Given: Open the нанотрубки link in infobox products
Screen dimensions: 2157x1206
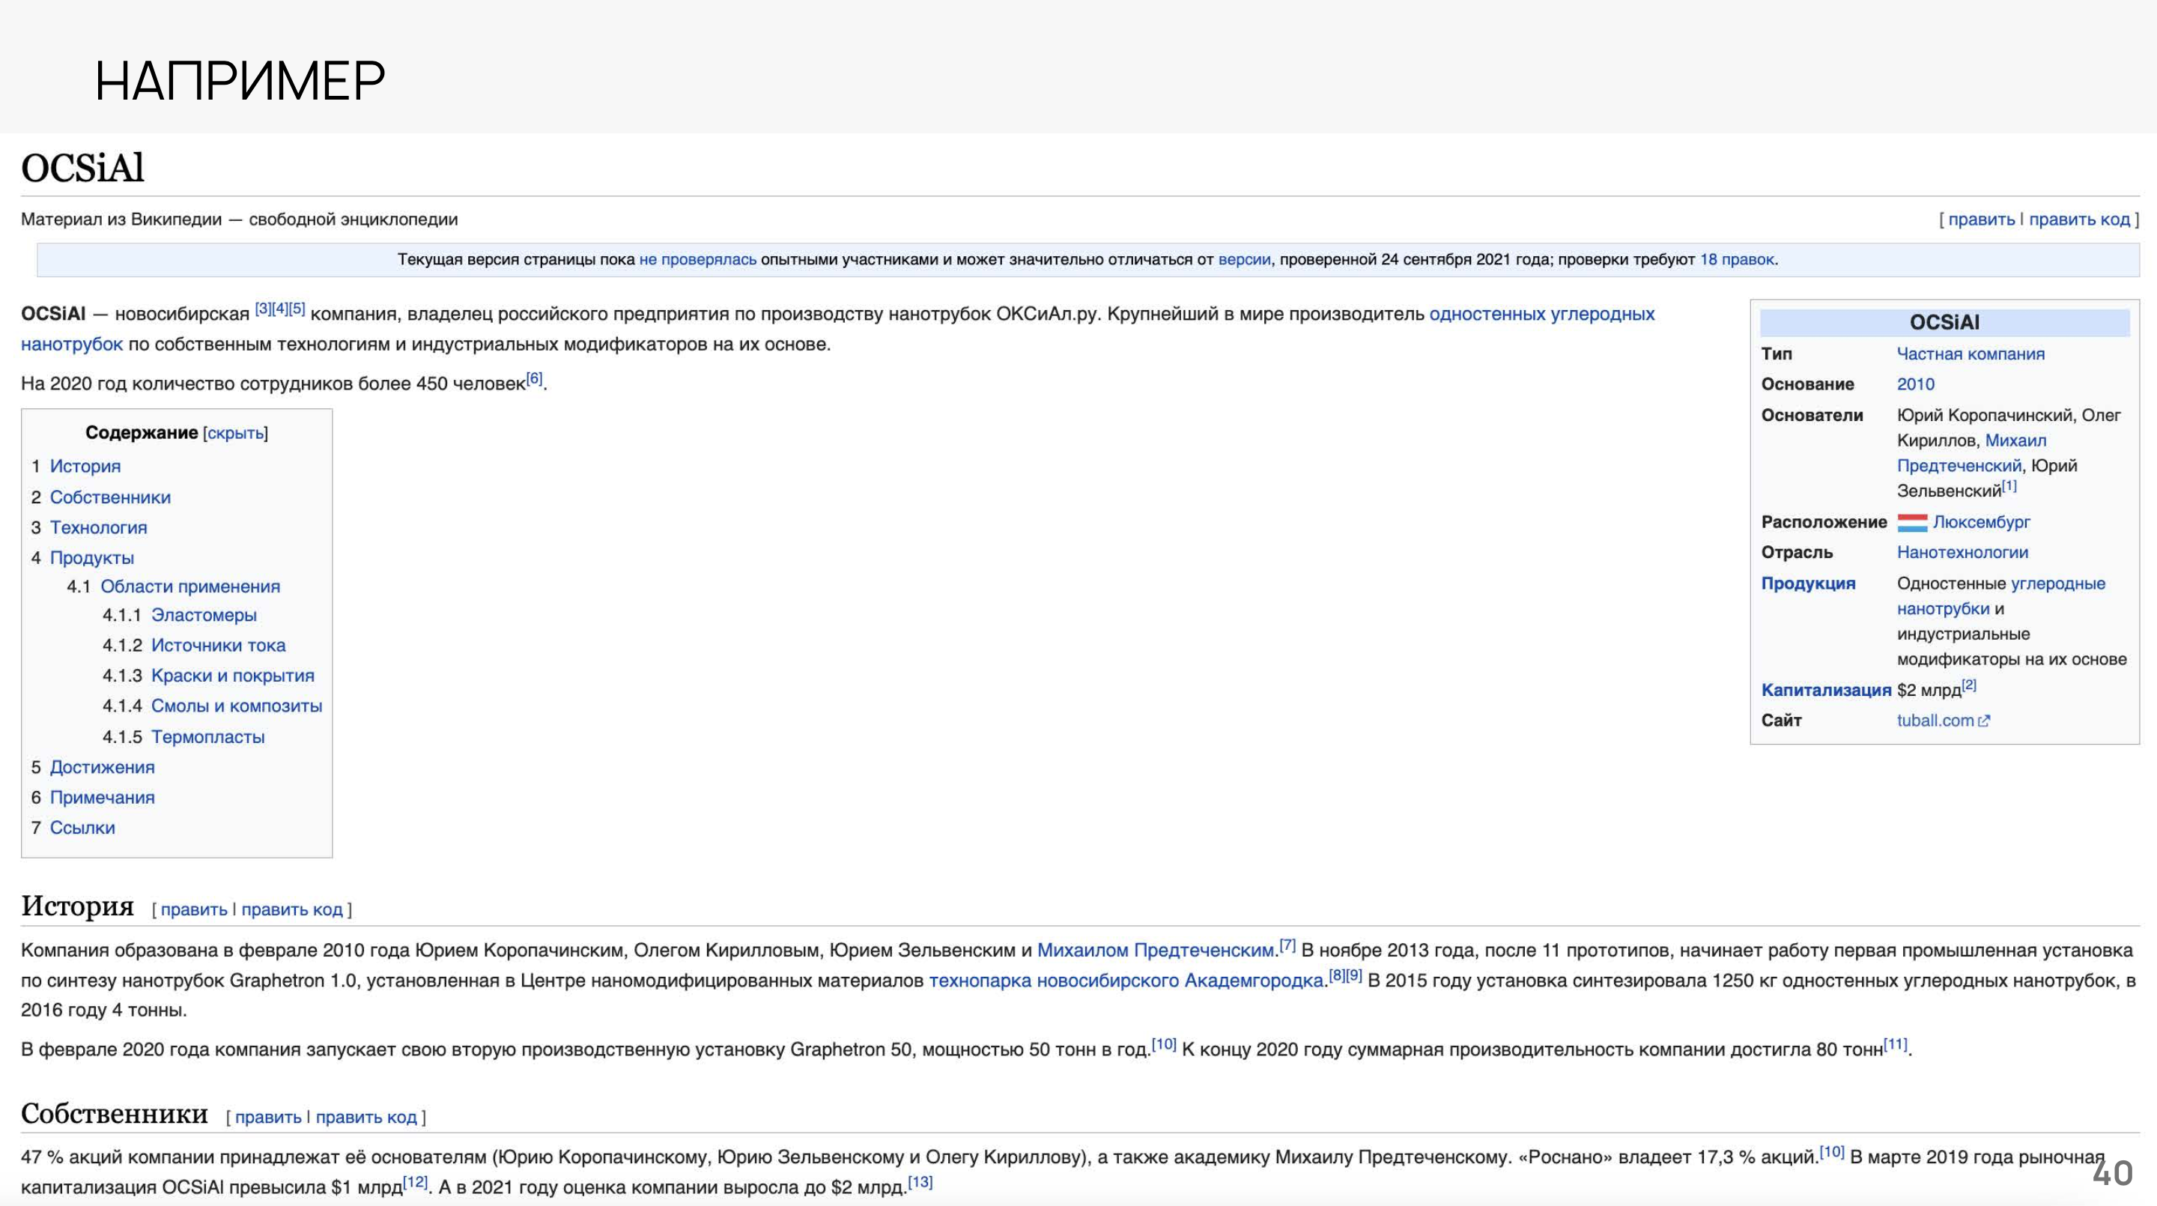Looking at the screenshot, I should 1944,609.
